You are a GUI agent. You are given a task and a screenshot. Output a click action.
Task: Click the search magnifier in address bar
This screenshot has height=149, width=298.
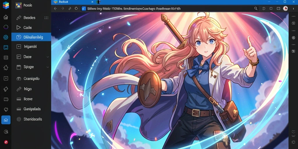(x=256, y=8)
